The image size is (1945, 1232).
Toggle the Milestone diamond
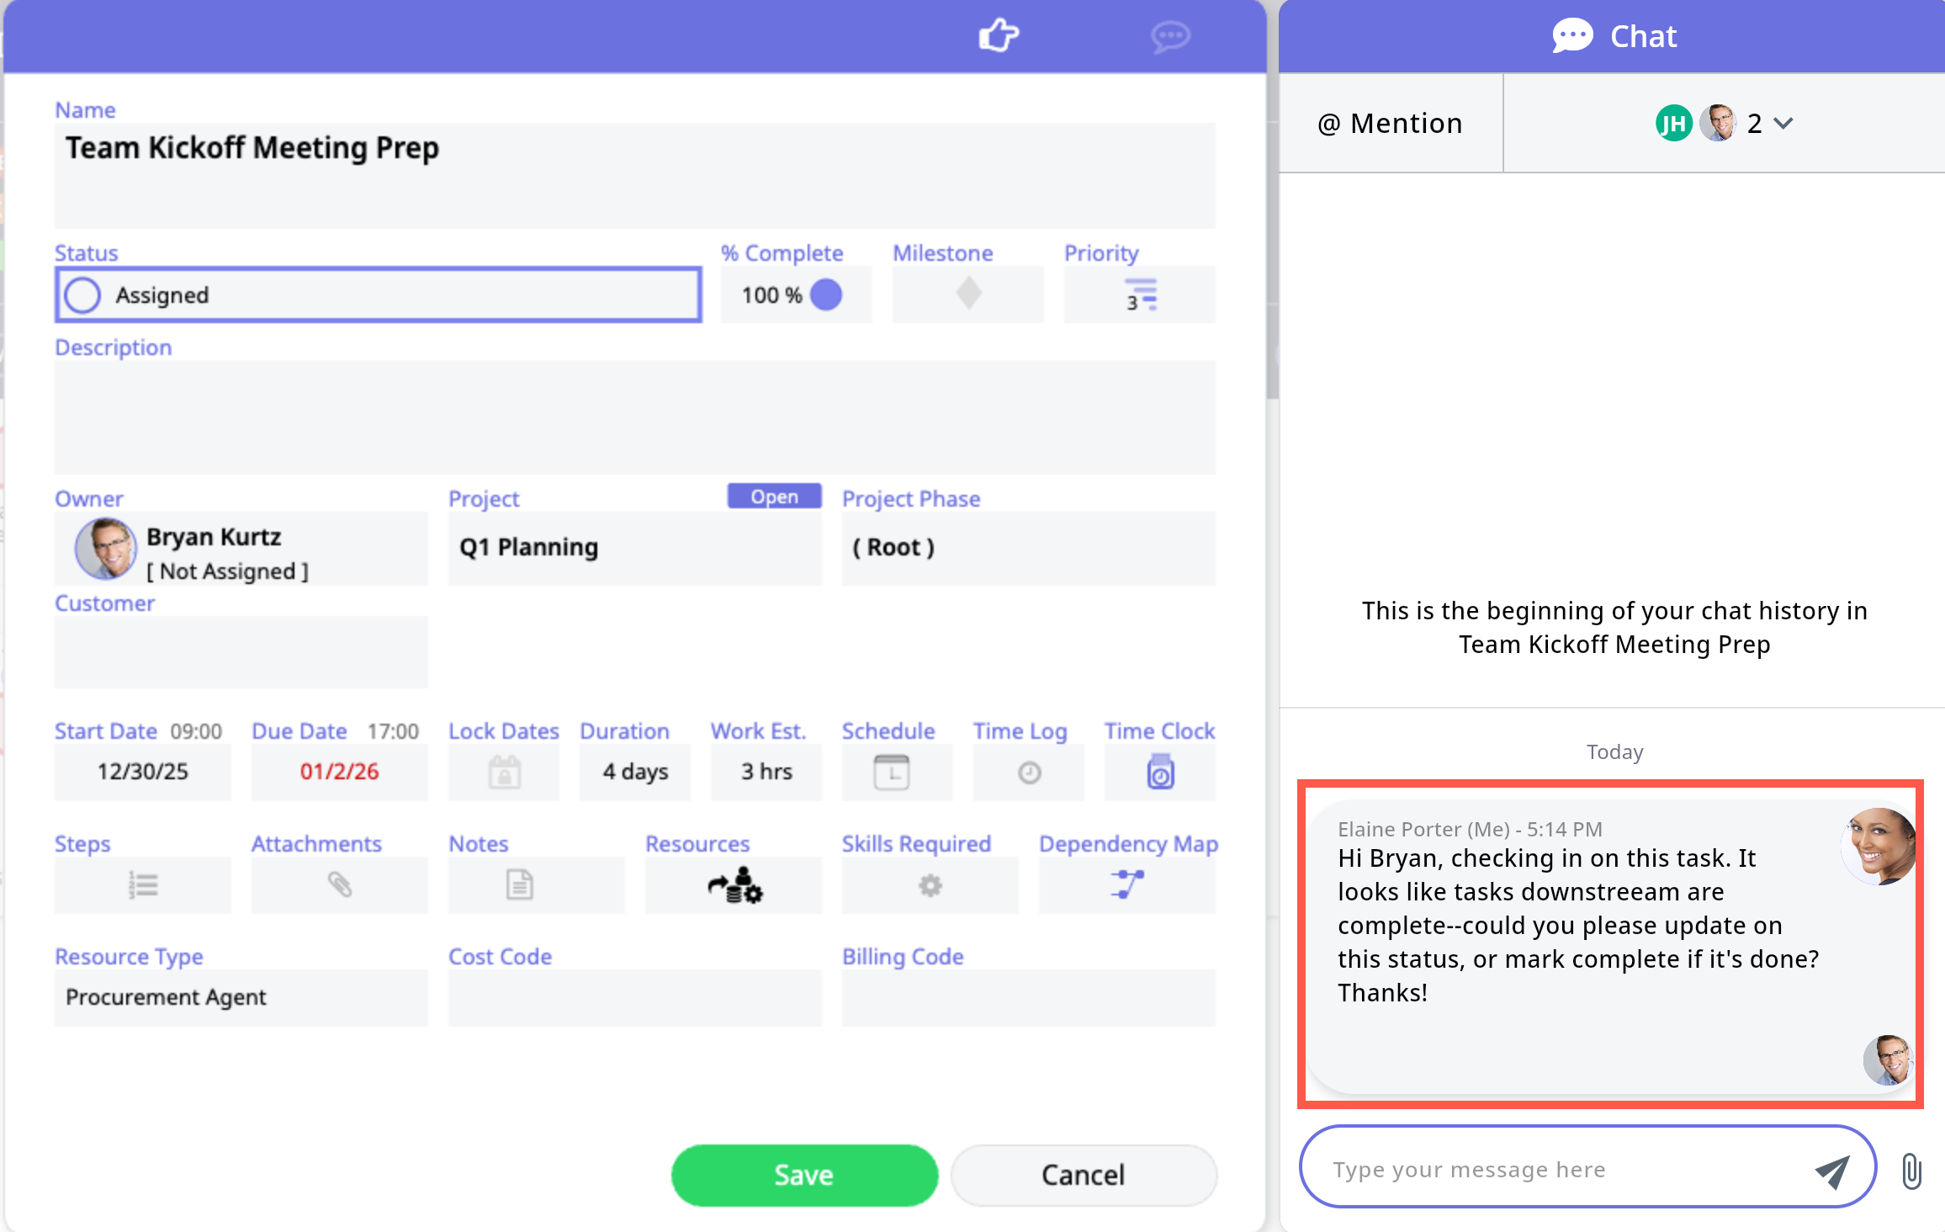(968, 295)
